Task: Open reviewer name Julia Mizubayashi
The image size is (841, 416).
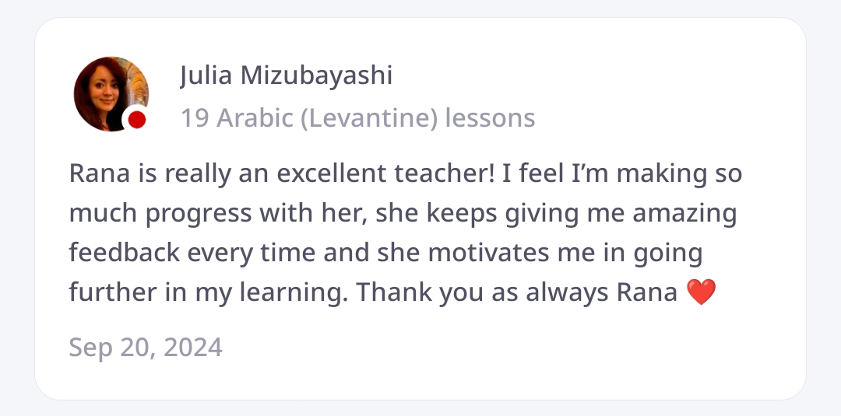Action: click(285, 76)
